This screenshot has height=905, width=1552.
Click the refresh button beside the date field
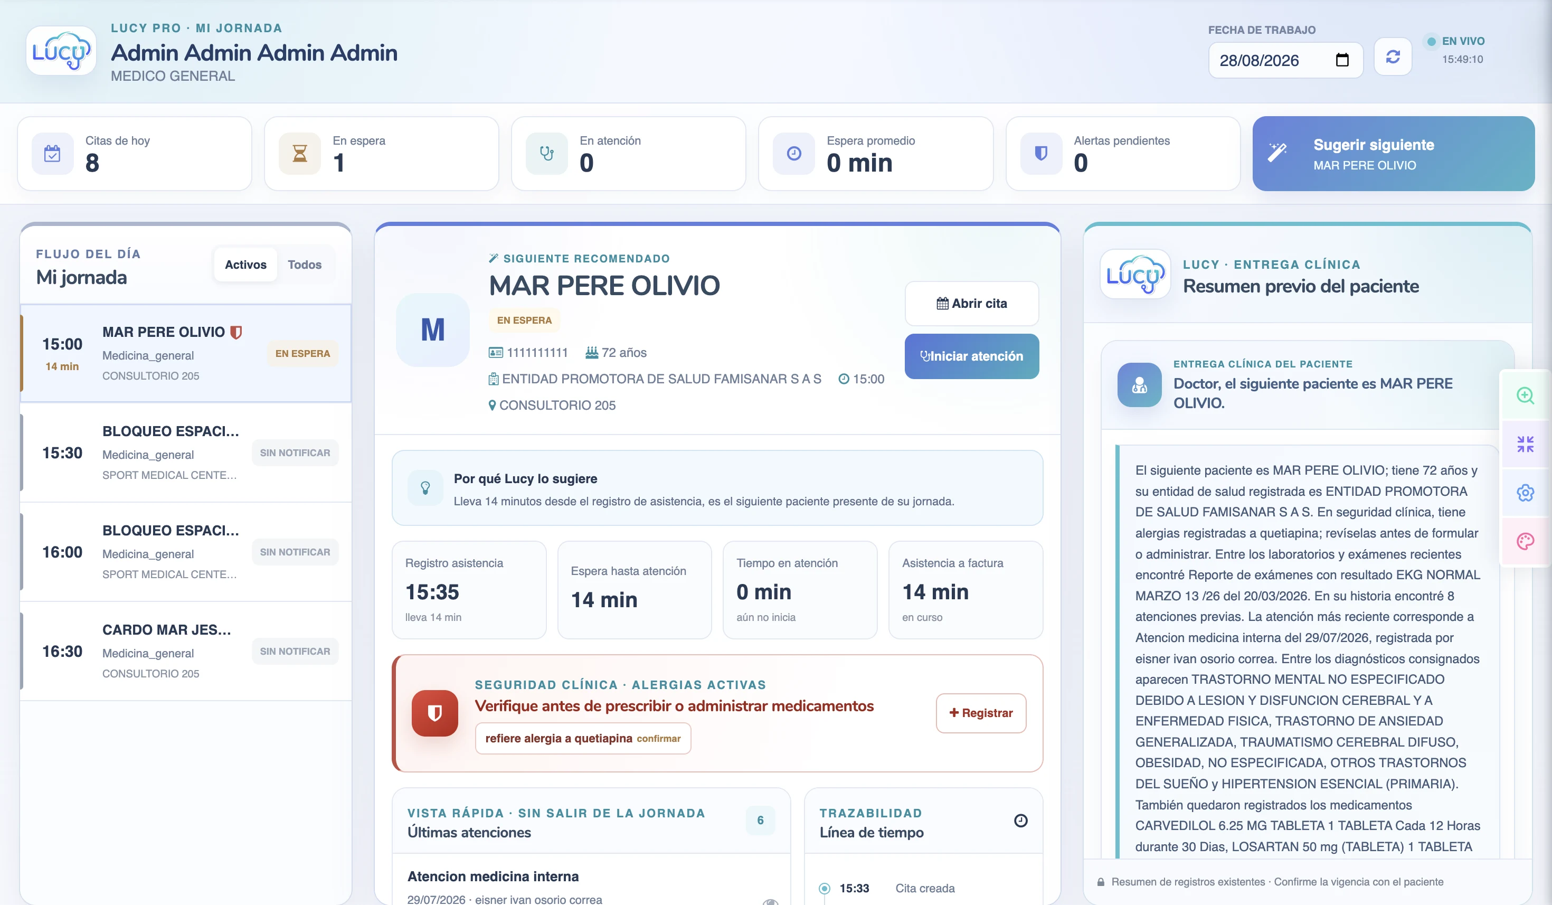[1393, 56]
